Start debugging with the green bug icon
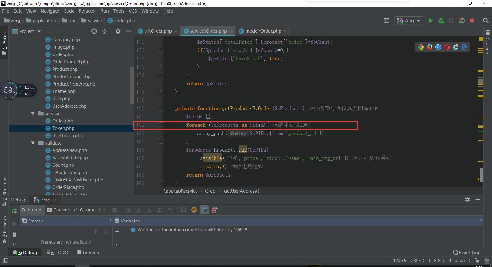 tap(441, 21)
